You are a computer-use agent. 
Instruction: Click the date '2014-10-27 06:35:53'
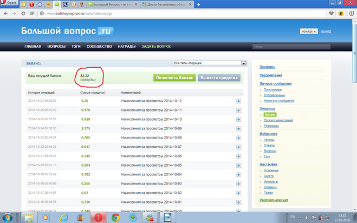[42, 101]
